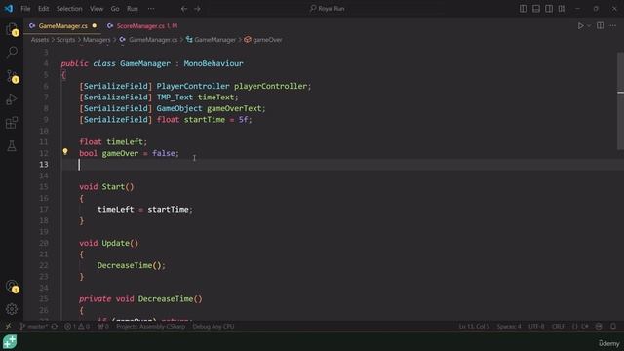
Task: Open the Selection menu
Action: [x=69, y=9]
